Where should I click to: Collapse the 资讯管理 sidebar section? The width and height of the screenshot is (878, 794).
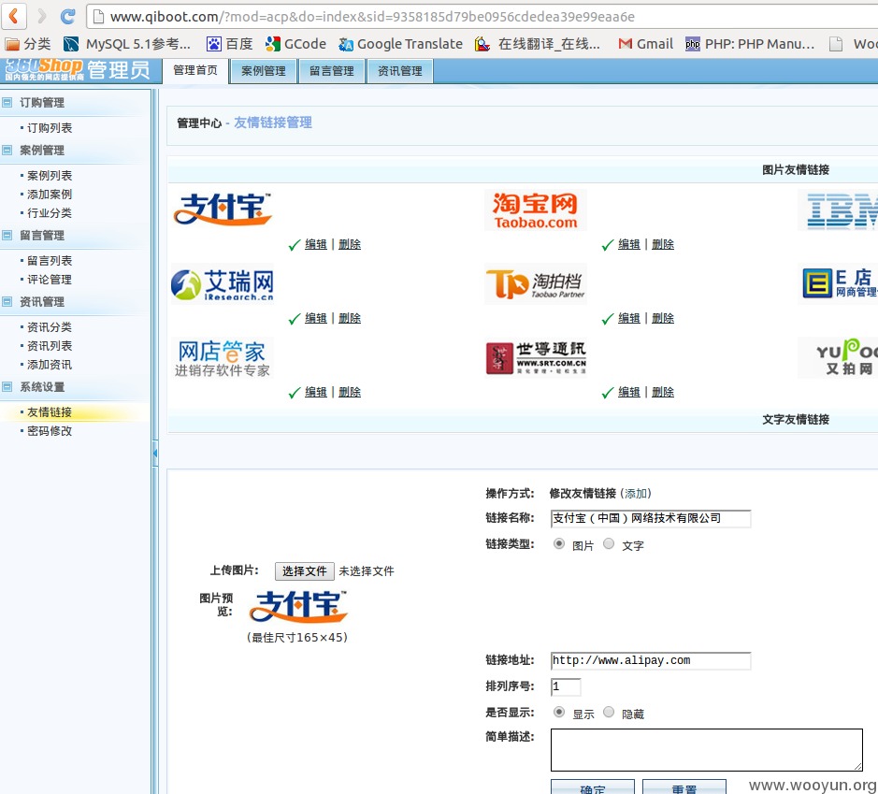tap(7, 302)
